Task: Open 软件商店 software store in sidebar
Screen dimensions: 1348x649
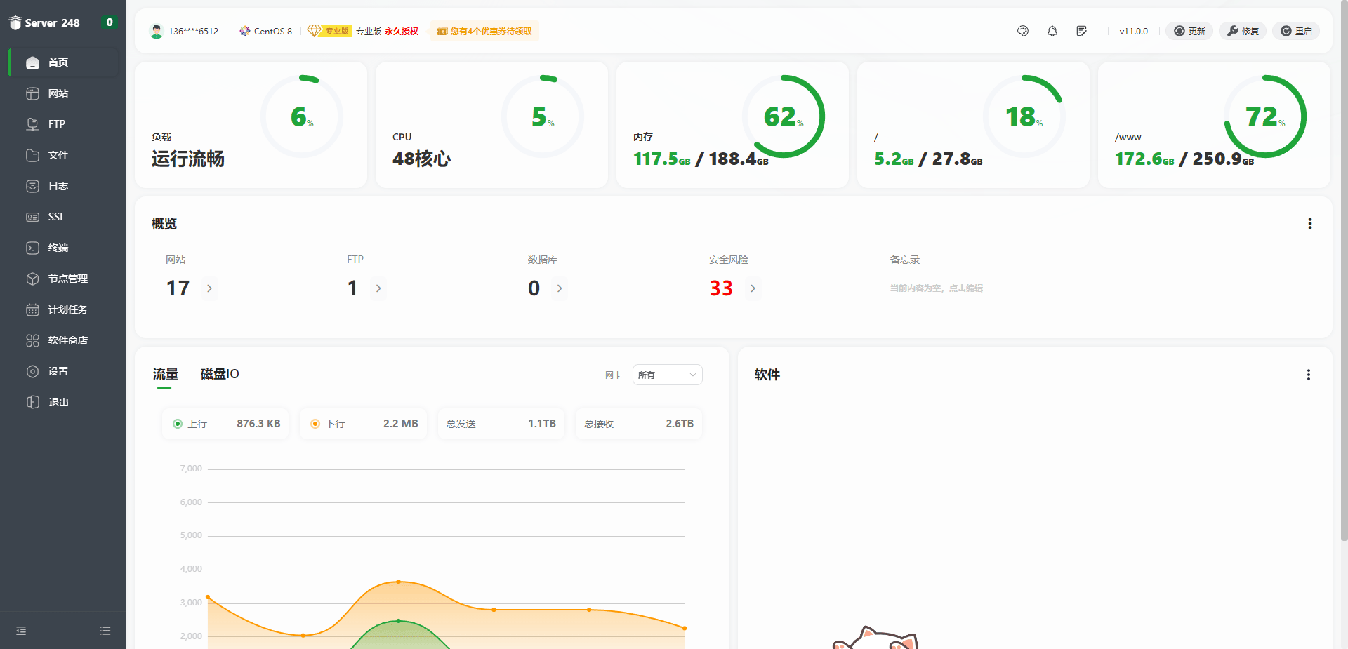Action: tap(67, 340)
